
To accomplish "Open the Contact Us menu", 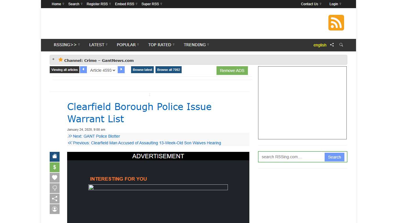I will pyautogui.click(x=309, y=4).
